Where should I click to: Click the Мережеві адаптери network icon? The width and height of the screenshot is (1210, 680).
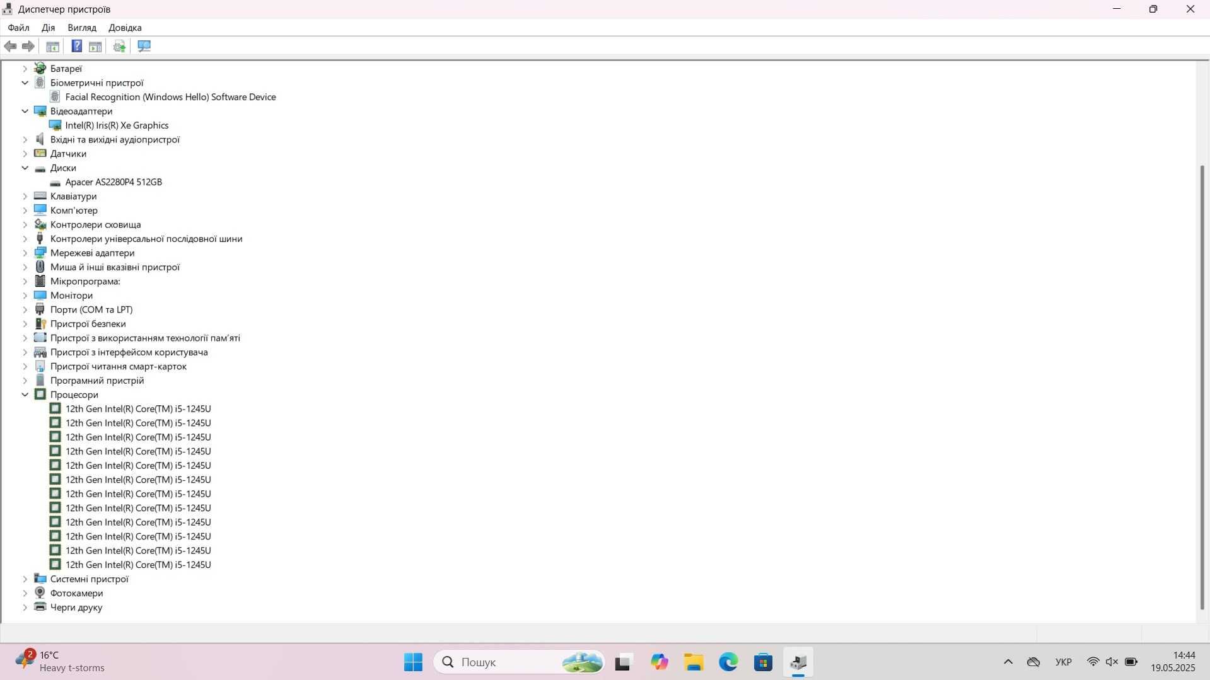[40, 253]
